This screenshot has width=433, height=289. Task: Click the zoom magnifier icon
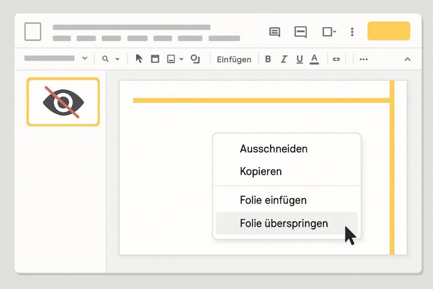click(105, 59)
